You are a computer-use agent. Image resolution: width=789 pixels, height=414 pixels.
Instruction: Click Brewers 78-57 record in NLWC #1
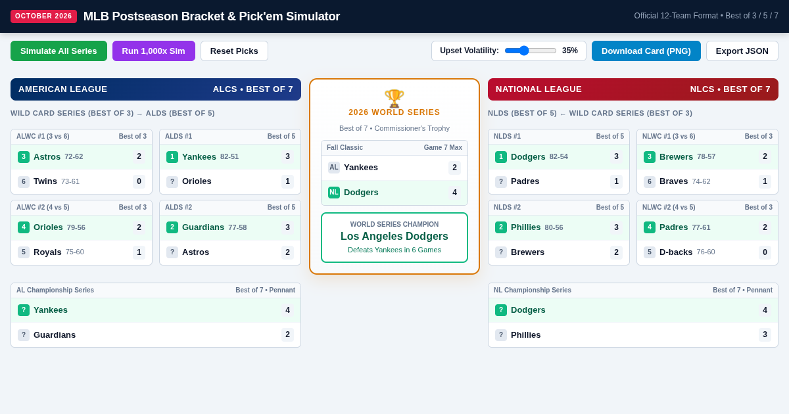[x=706, y=157]
